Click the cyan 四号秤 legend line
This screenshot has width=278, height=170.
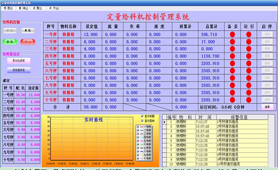tap(141, 138)
